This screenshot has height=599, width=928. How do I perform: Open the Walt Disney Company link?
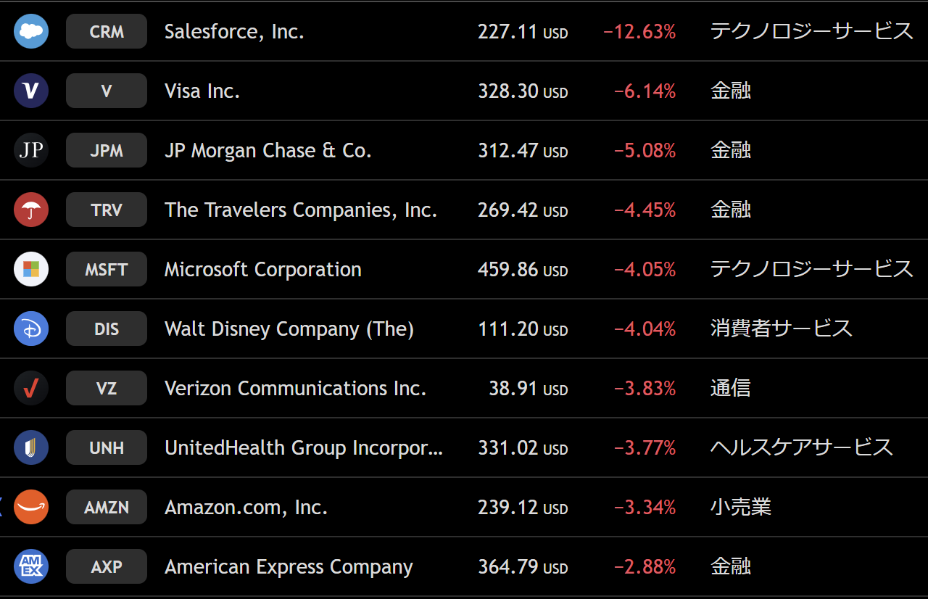tap(289, 329)
